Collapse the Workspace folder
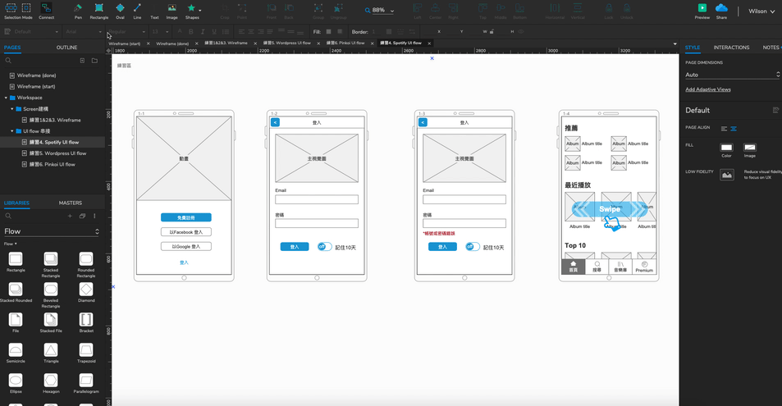The width and height of the screenshot is (782, 406). (6, 98)
